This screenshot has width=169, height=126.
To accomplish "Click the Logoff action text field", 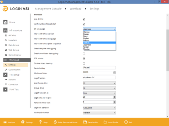I will pos(99,77).
